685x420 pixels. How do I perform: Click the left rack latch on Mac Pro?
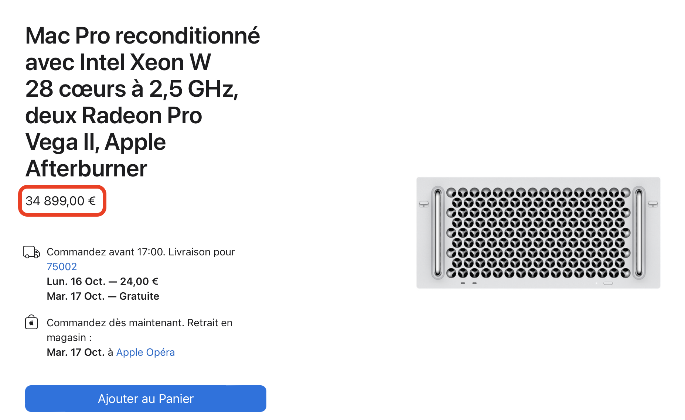coord(424,203)
